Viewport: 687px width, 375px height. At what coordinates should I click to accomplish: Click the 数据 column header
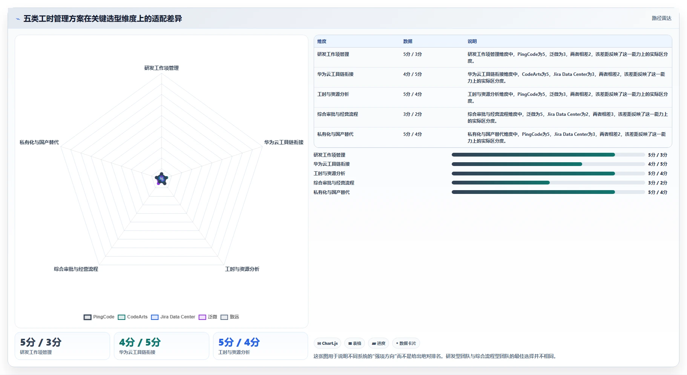pos(408,41)
